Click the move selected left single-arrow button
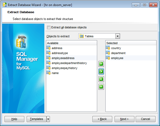Screen dimensions: 160x126 101,79
